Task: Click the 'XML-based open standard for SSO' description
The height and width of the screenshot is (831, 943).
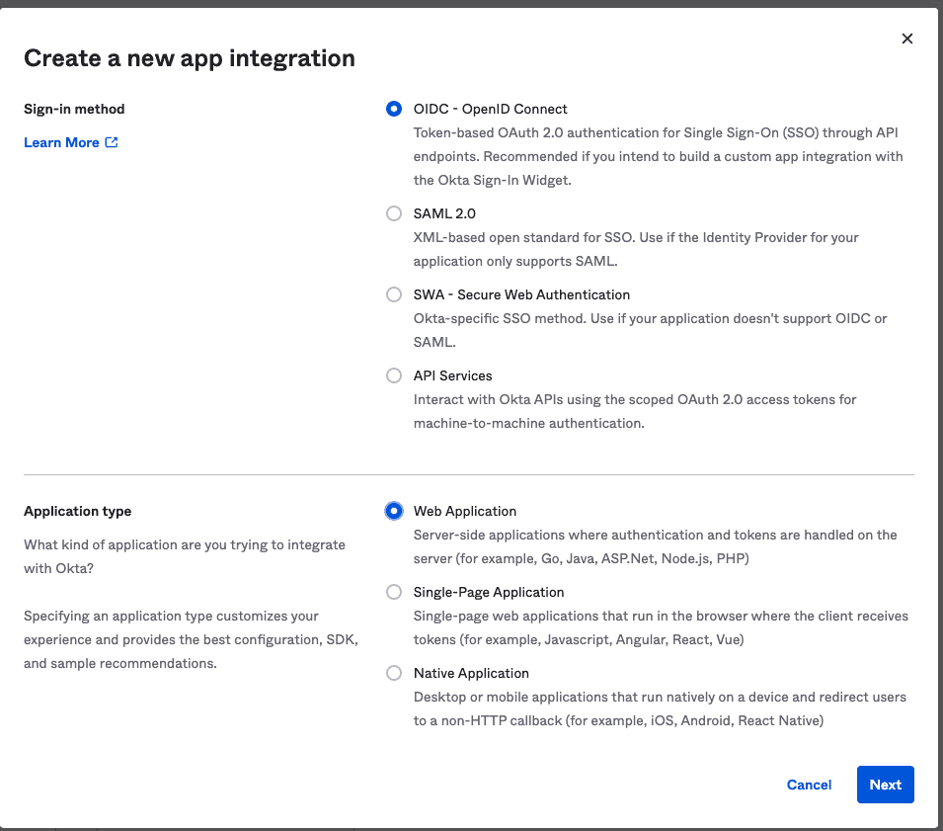Action: (x=636, y=249)
